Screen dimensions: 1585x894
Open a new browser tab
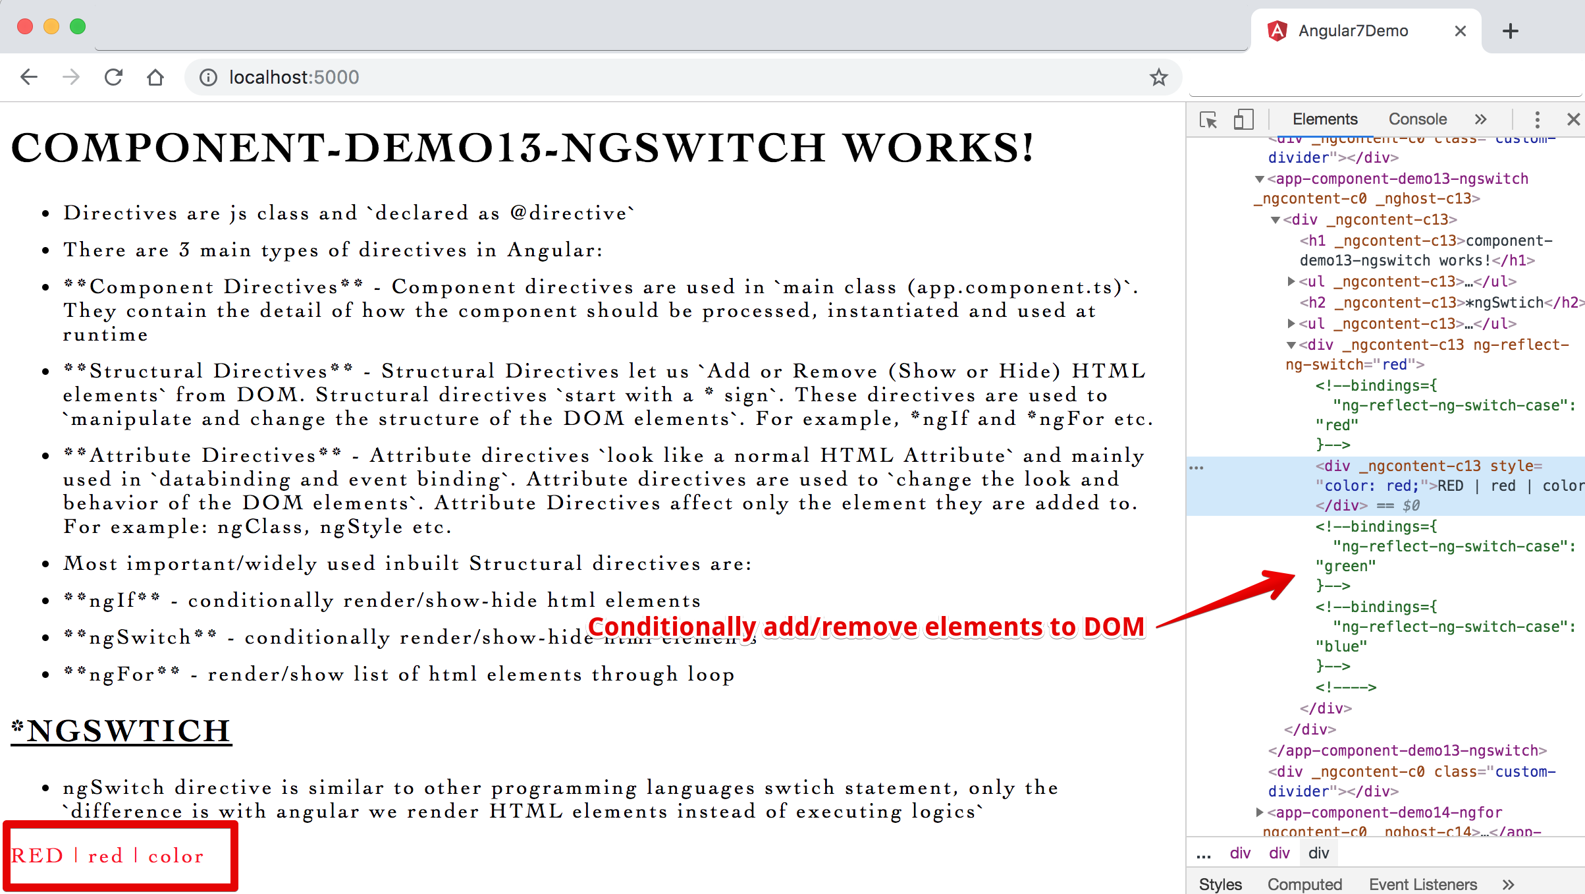click(1511, 31)
